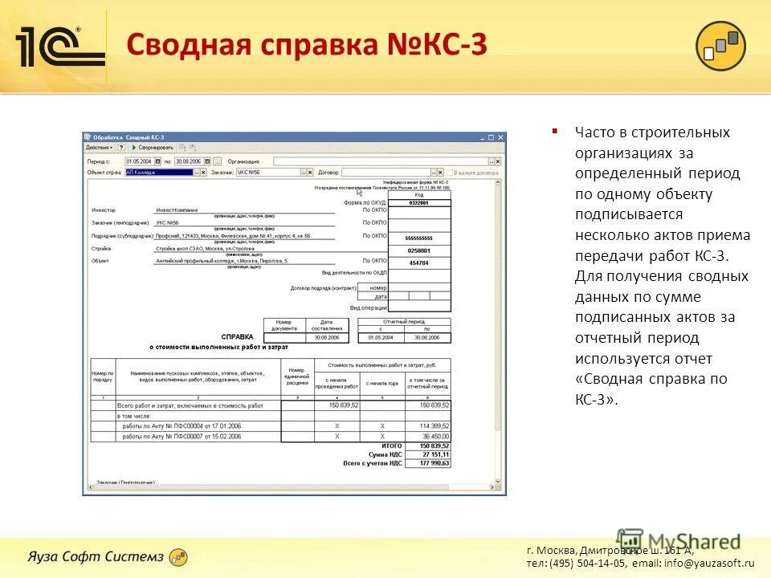Clear the Договор field with X
The height and width of the screenshot is (578, 771).
(x=441, y=173)
